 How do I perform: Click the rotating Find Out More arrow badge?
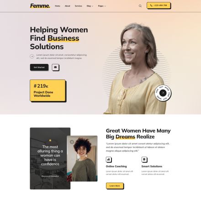pyautogui.click(x=163, y=93)
